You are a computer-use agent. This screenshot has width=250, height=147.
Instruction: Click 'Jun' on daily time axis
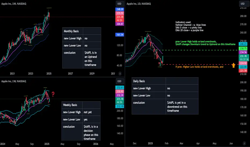231,143
